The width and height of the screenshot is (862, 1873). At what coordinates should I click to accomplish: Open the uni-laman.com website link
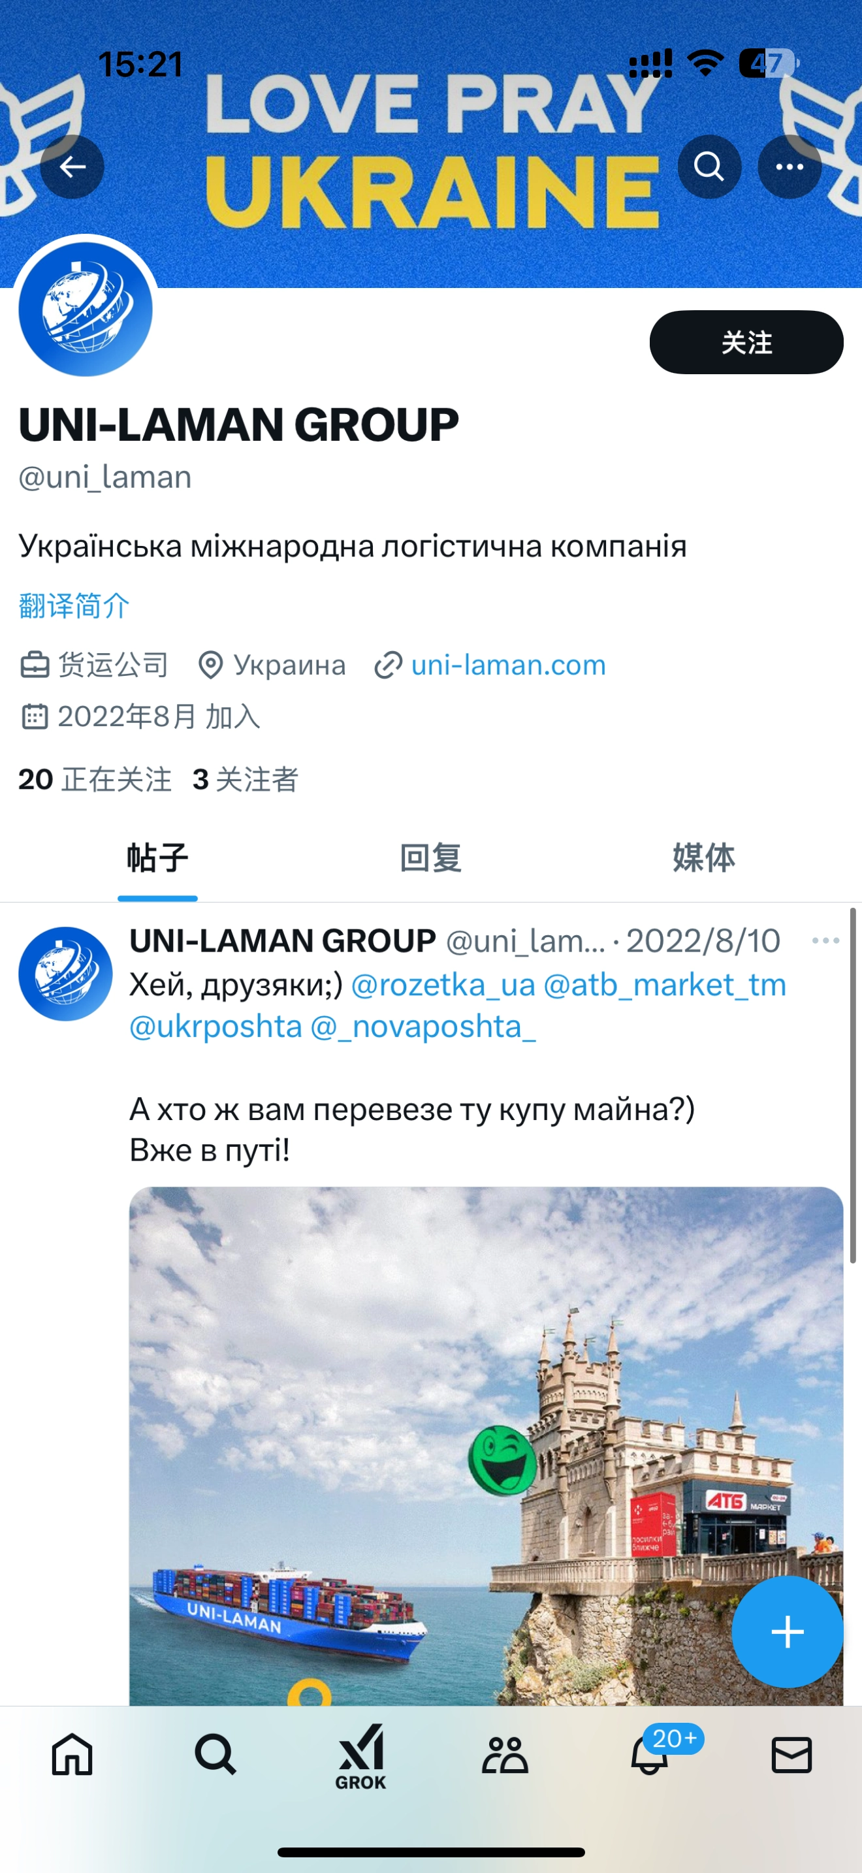pyautogui.click(x=508, y=665)
